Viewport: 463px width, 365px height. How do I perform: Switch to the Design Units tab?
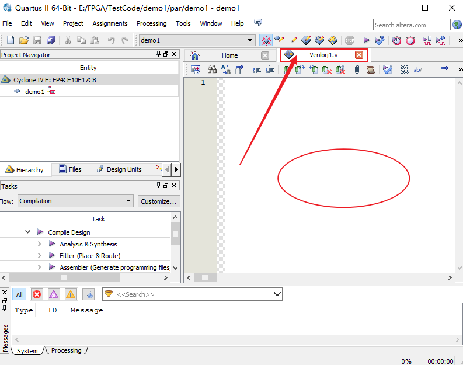pos(119,169)
